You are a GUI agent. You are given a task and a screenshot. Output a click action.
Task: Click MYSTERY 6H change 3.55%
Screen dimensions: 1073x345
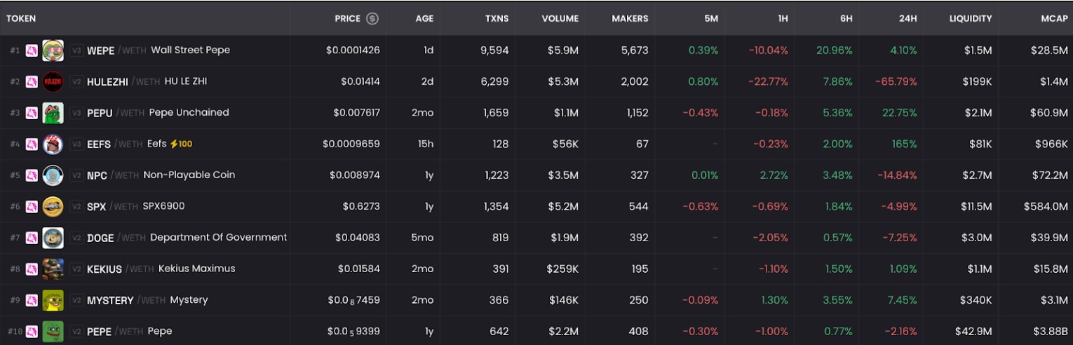(838, 300)
